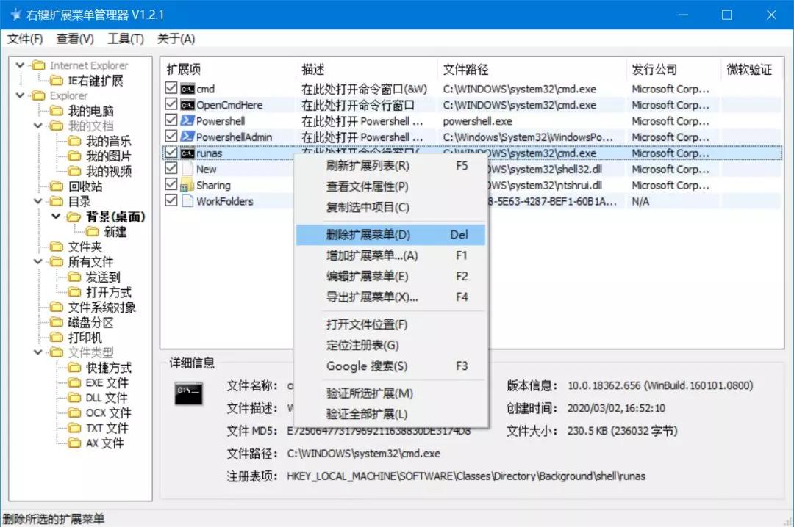Click the star app icon in title bar
The width and height of the screenshot is (794, 527).
pos(14,15)
